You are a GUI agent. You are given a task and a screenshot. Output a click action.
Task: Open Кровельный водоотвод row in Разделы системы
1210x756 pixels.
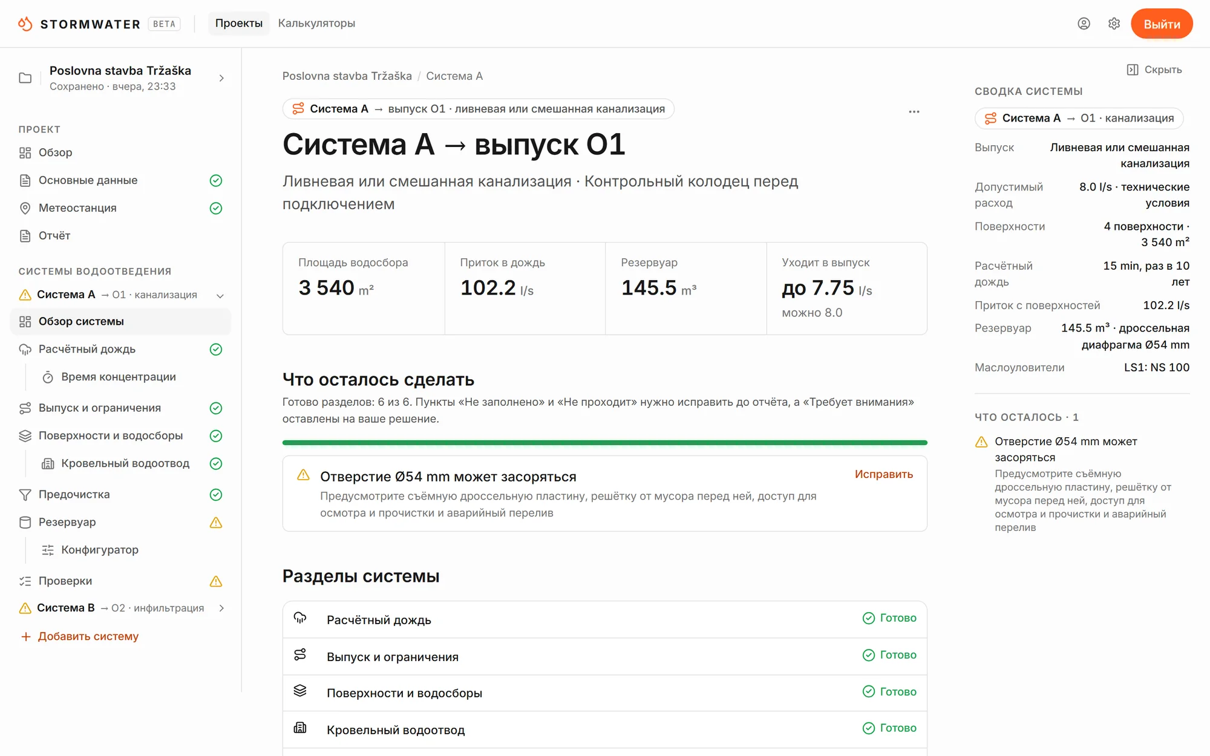click(605, 730)
